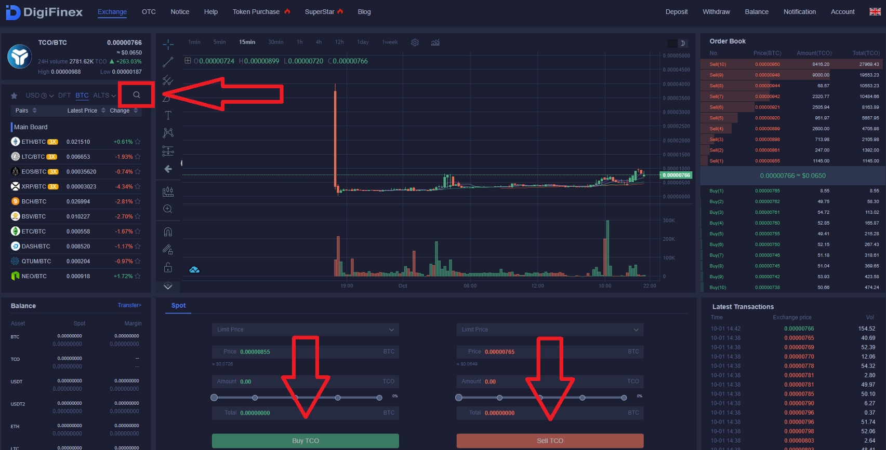Select the Spot trading tab
This screenshot has width=886, height=450.
point(178,306)
